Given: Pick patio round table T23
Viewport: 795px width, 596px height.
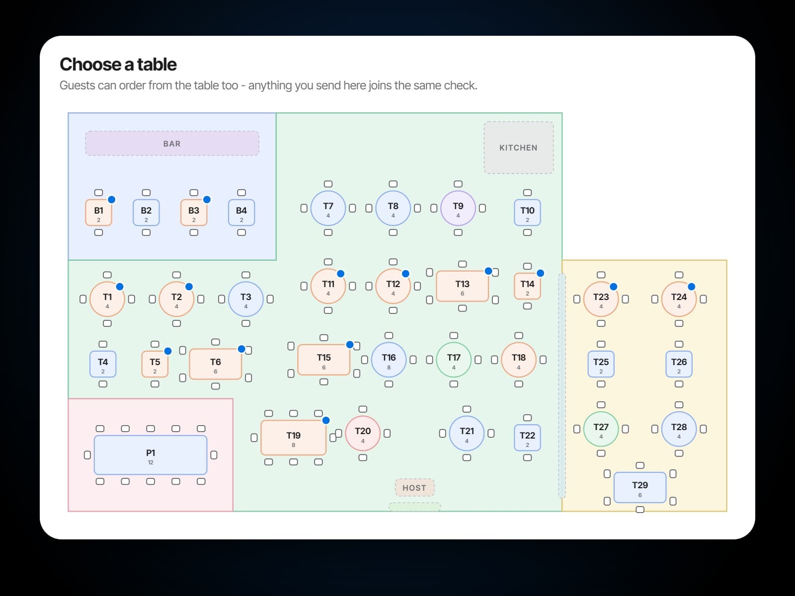Looking at the screenshot, I should 601,299.
